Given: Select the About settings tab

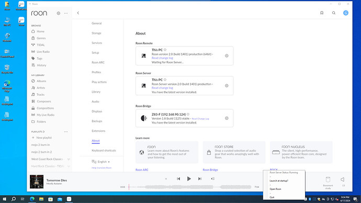Looking at the screenshot, I should click(96, 141).
